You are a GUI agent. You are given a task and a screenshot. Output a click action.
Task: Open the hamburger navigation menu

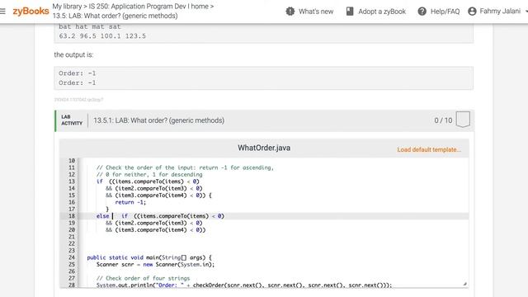point(2,11)
